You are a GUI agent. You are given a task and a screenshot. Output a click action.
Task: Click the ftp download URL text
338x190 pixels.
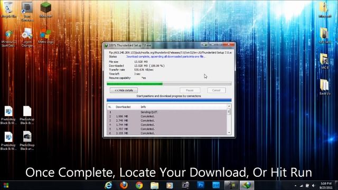pyautogui.click(x=170, y=53)
